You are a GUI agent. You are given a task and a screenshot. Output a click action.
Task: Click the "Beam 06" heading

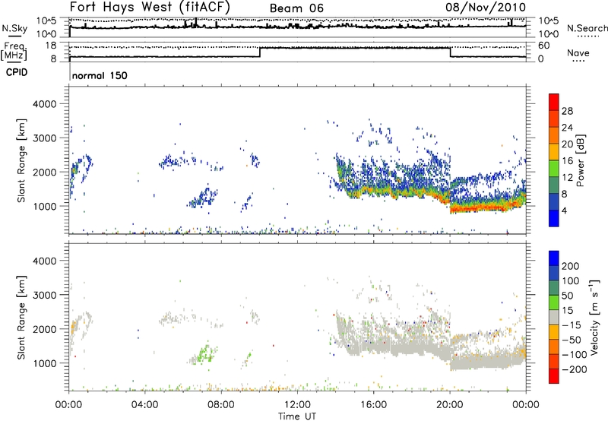click(x=296, y=8)
